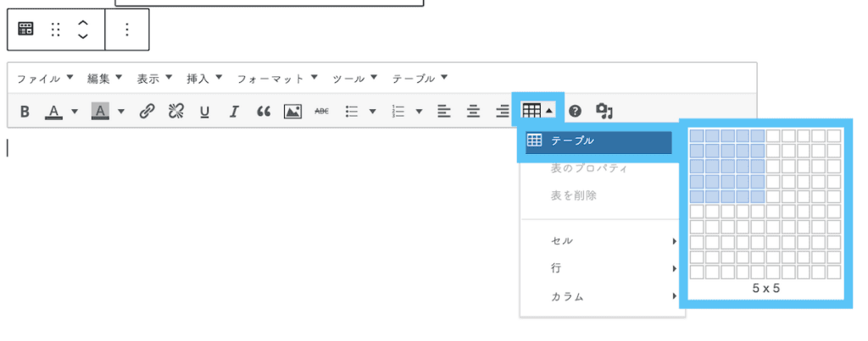Move the block down with the down chevron
This screenshot has width=868, height=341.
pyautogui.click(x=83, y=36)
